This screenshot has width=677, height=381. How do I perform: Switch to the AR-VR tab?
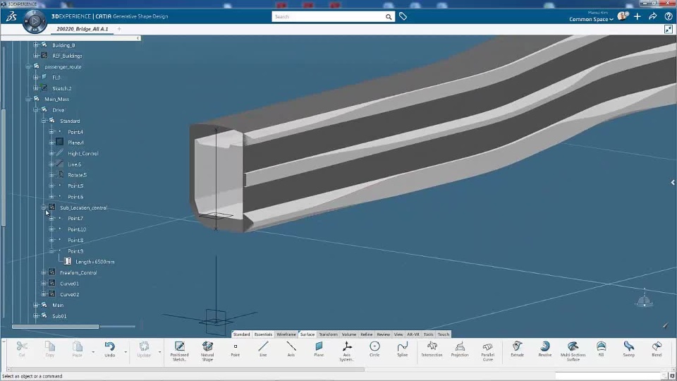[x=413, y=334]
